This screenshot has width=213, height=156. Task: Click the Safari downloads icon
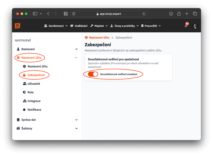click(x=171, y=14)
